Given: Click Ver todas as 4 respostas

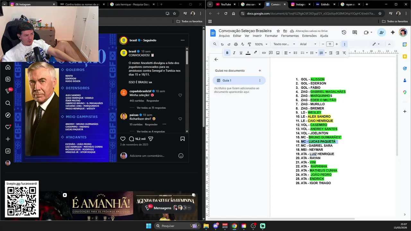Looking at the screenshot, I should coord(151,132).
